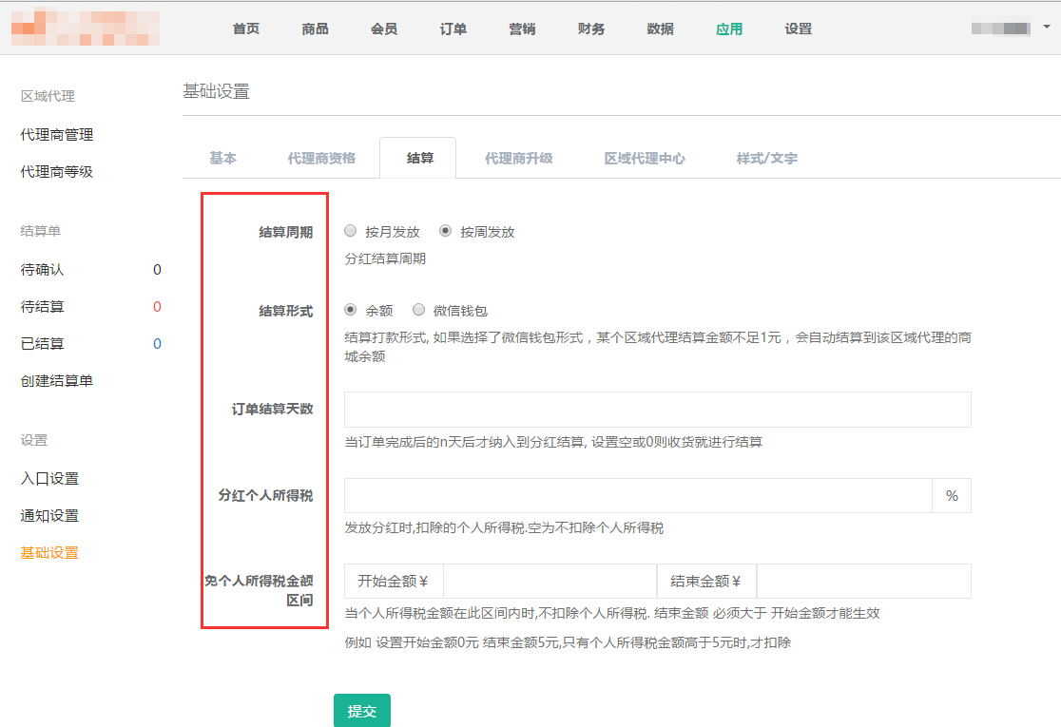Open 代理商管理 in the sidebar
This screenshot has width=1061, height=727.
[57, 135]
